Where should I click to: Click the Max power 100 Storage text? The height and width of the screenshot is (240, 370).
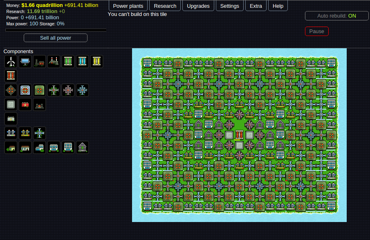[36, 24]
